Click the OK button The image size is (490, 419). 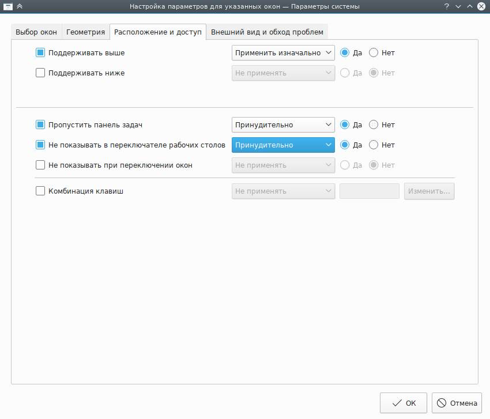click(x=404, y=403)
